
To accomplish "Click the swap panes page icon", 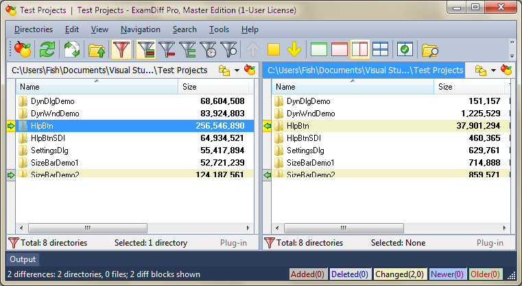I will click(x=71, y=49).
